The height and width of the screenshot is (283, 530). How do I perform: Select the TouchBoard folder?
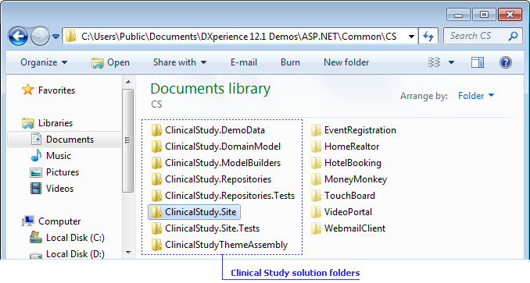(343, 196)
